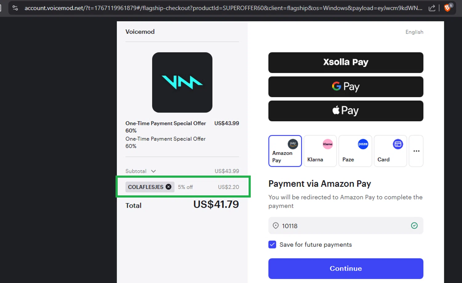Choose the Paze payment option
The width and height of the screenshot is (462, 283).
[355, 151]
